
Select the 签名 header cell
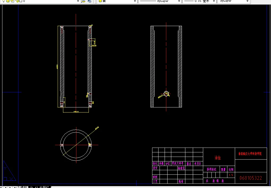(189, 164)
